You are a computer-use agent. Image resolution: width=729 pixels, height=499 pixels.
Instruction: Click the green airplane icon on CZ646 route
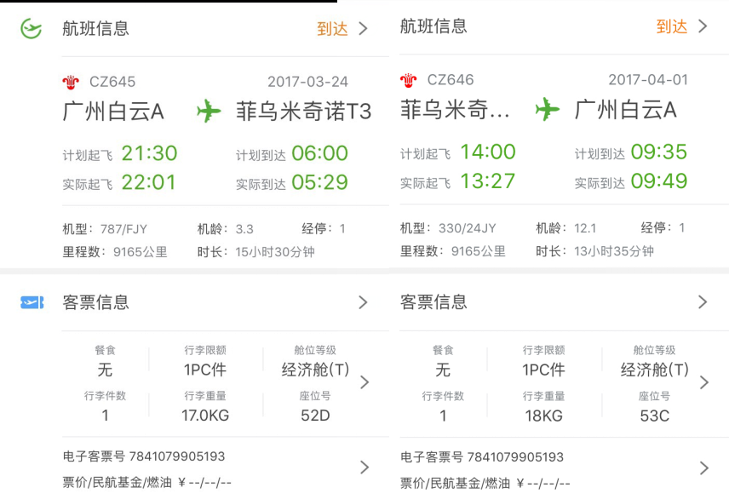point(548,111)
